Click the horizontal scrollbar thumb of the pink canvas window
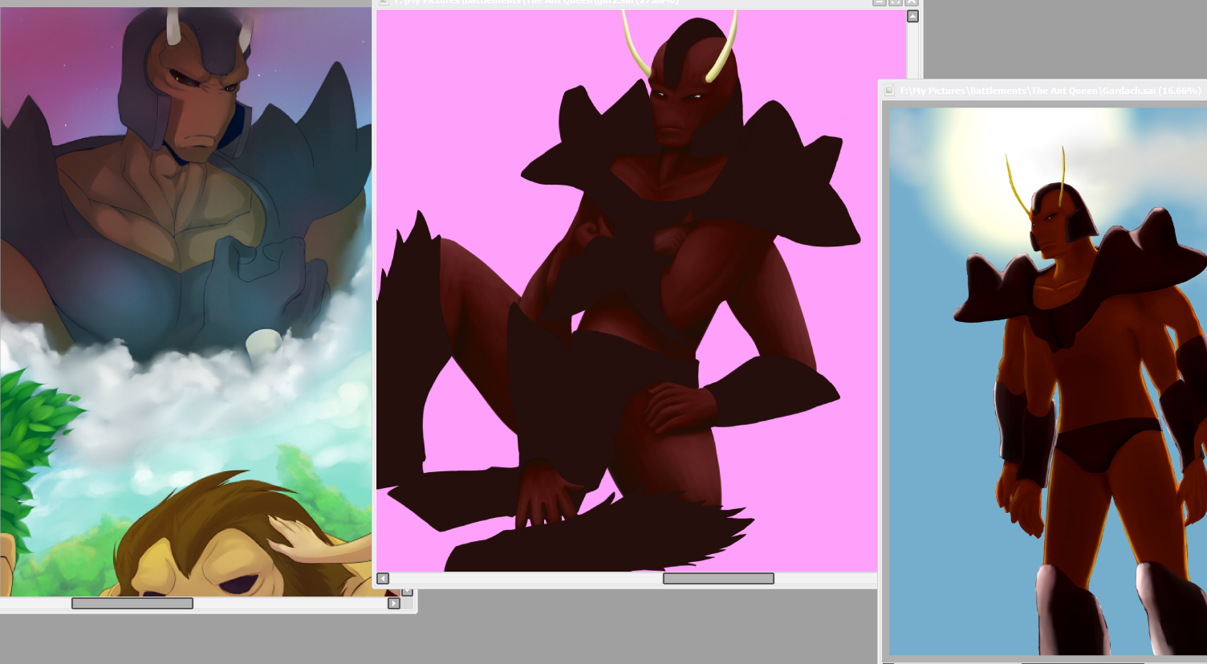This screenshot has width=1207, height=664. coord(718,578)
